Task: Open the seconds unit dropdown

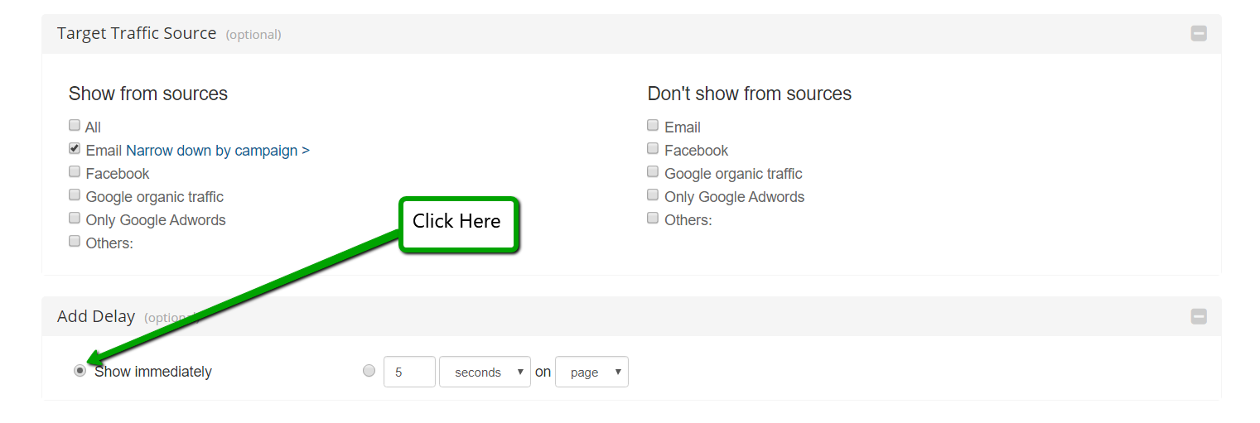Action: point(485,372)
